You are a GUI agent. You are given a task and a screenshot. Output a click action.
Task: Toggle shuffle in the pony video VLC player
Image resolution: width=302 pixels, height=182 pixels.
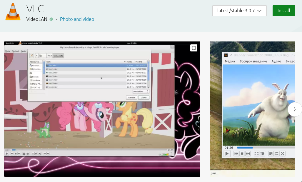pos(39,153)
